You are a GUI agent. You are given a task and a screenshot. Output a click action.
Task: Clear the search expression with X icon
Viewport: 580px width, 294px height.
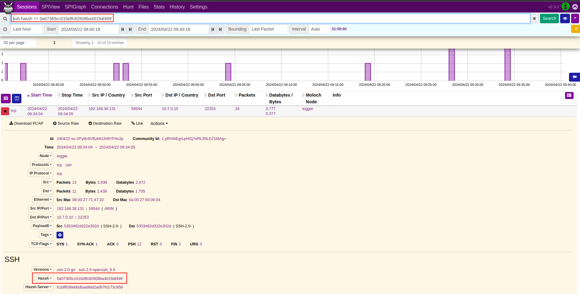pos(534,19)
